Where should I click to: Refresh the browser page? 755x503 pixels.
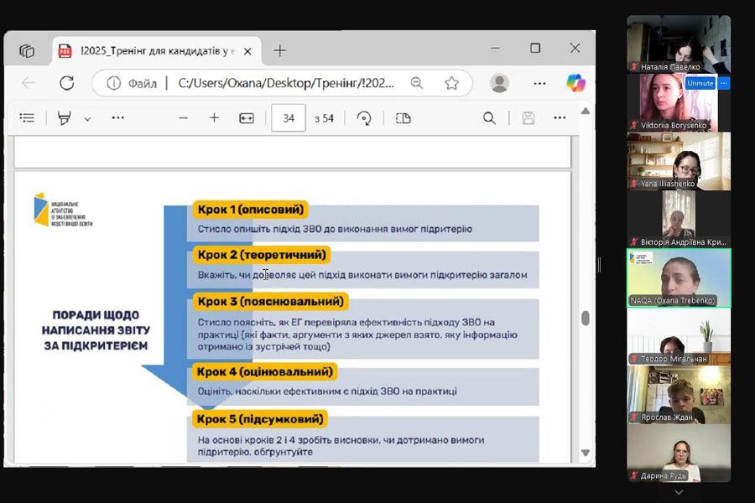pos(67,83)
